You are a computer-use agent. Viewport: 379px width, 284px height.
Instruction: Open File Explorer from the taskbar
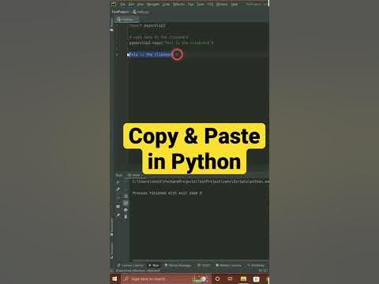tap(243, 278)
